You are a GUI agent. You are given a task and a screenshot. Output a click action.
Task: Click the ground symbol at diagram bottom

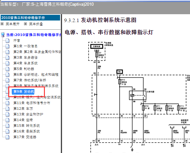tap(132, 150)
